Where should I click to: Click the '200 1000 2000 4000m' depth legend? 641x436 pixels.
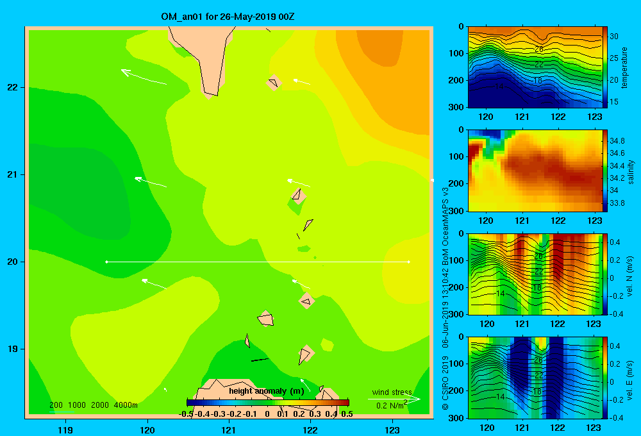[93, 405]
